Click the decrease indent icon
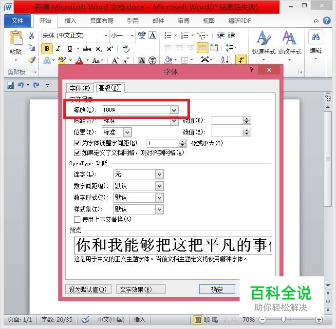 pyautogui.click(x=221, y=36)
